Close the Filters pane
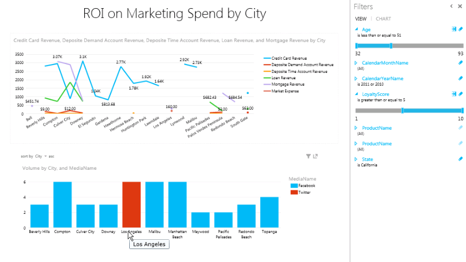This screenshot has height=262, width=466. point(461,7)
